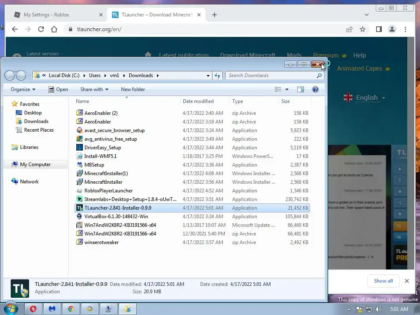Viewport: 420px width, 315px height.
Task: Select DriverEasy_Setup file icon
Action: click(x=80, y=147)
